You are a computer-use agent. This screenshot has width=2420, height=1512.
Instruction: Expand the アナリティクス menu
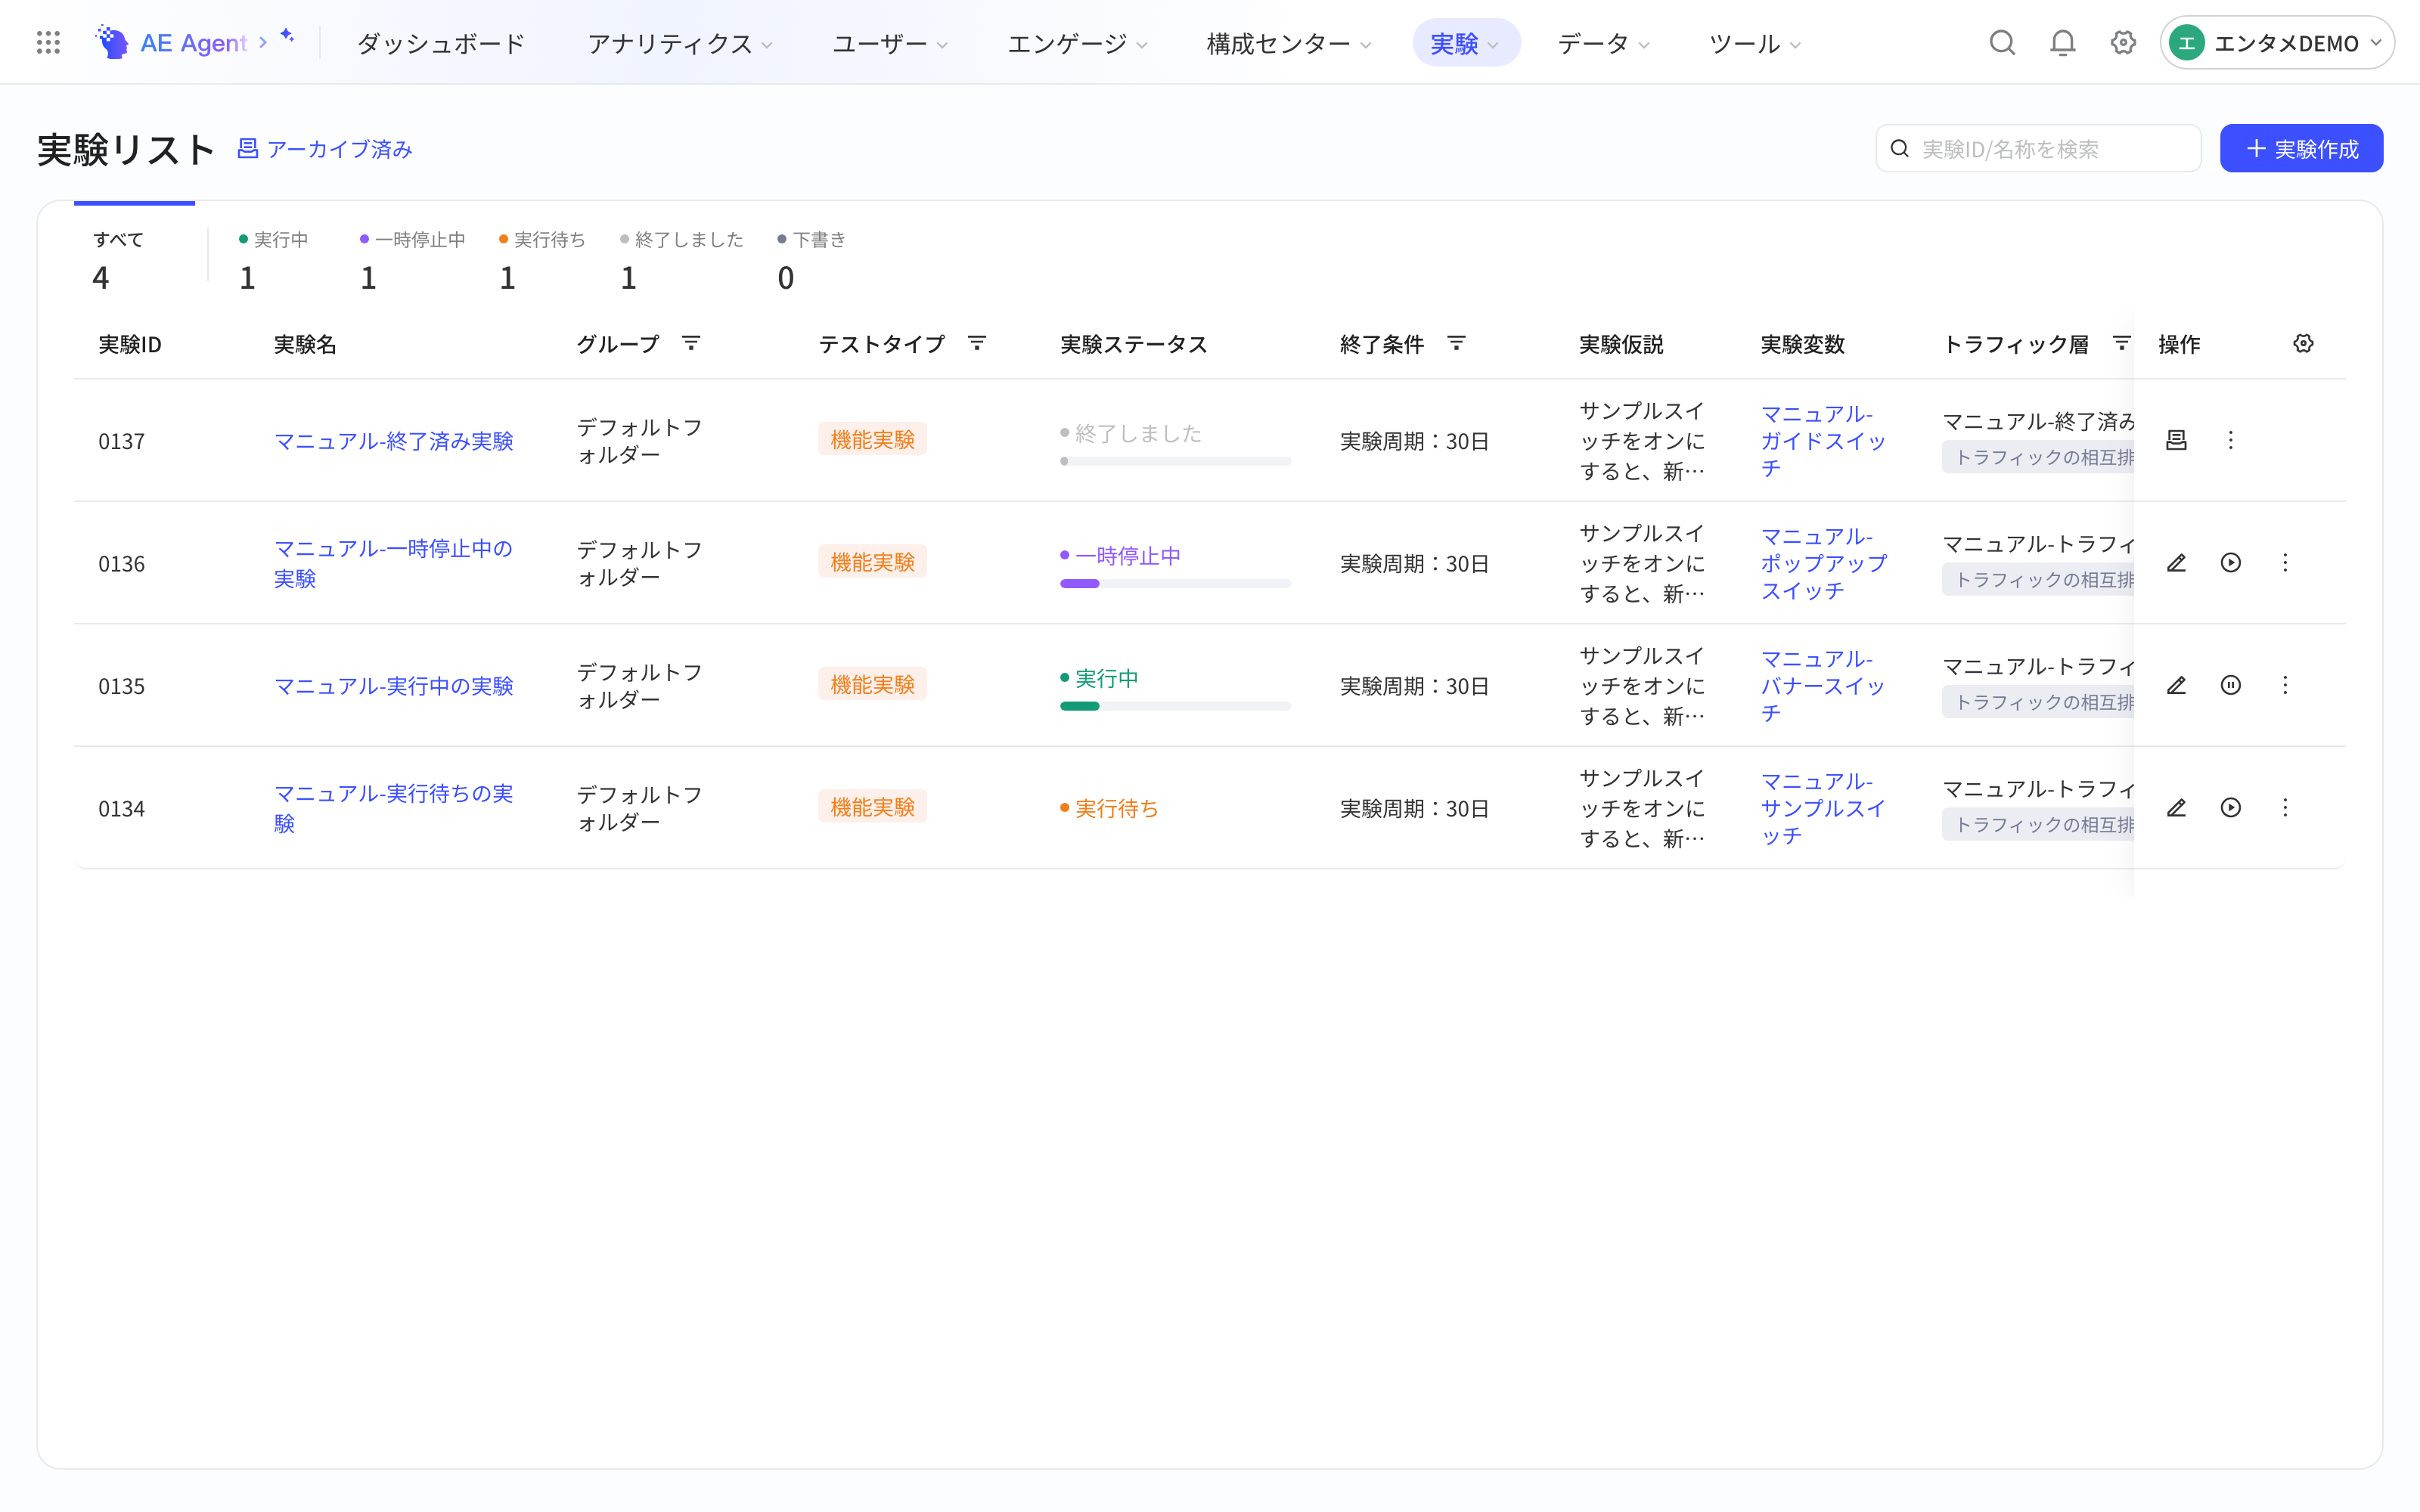point(680,43)
